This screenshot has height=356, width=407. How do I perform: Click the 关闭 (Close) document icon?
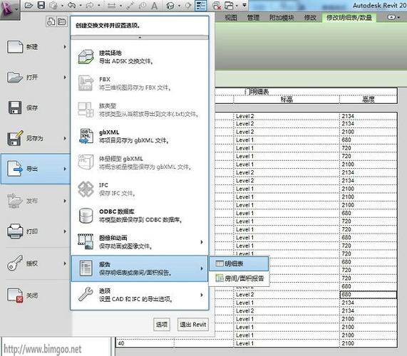pos(15,295)
